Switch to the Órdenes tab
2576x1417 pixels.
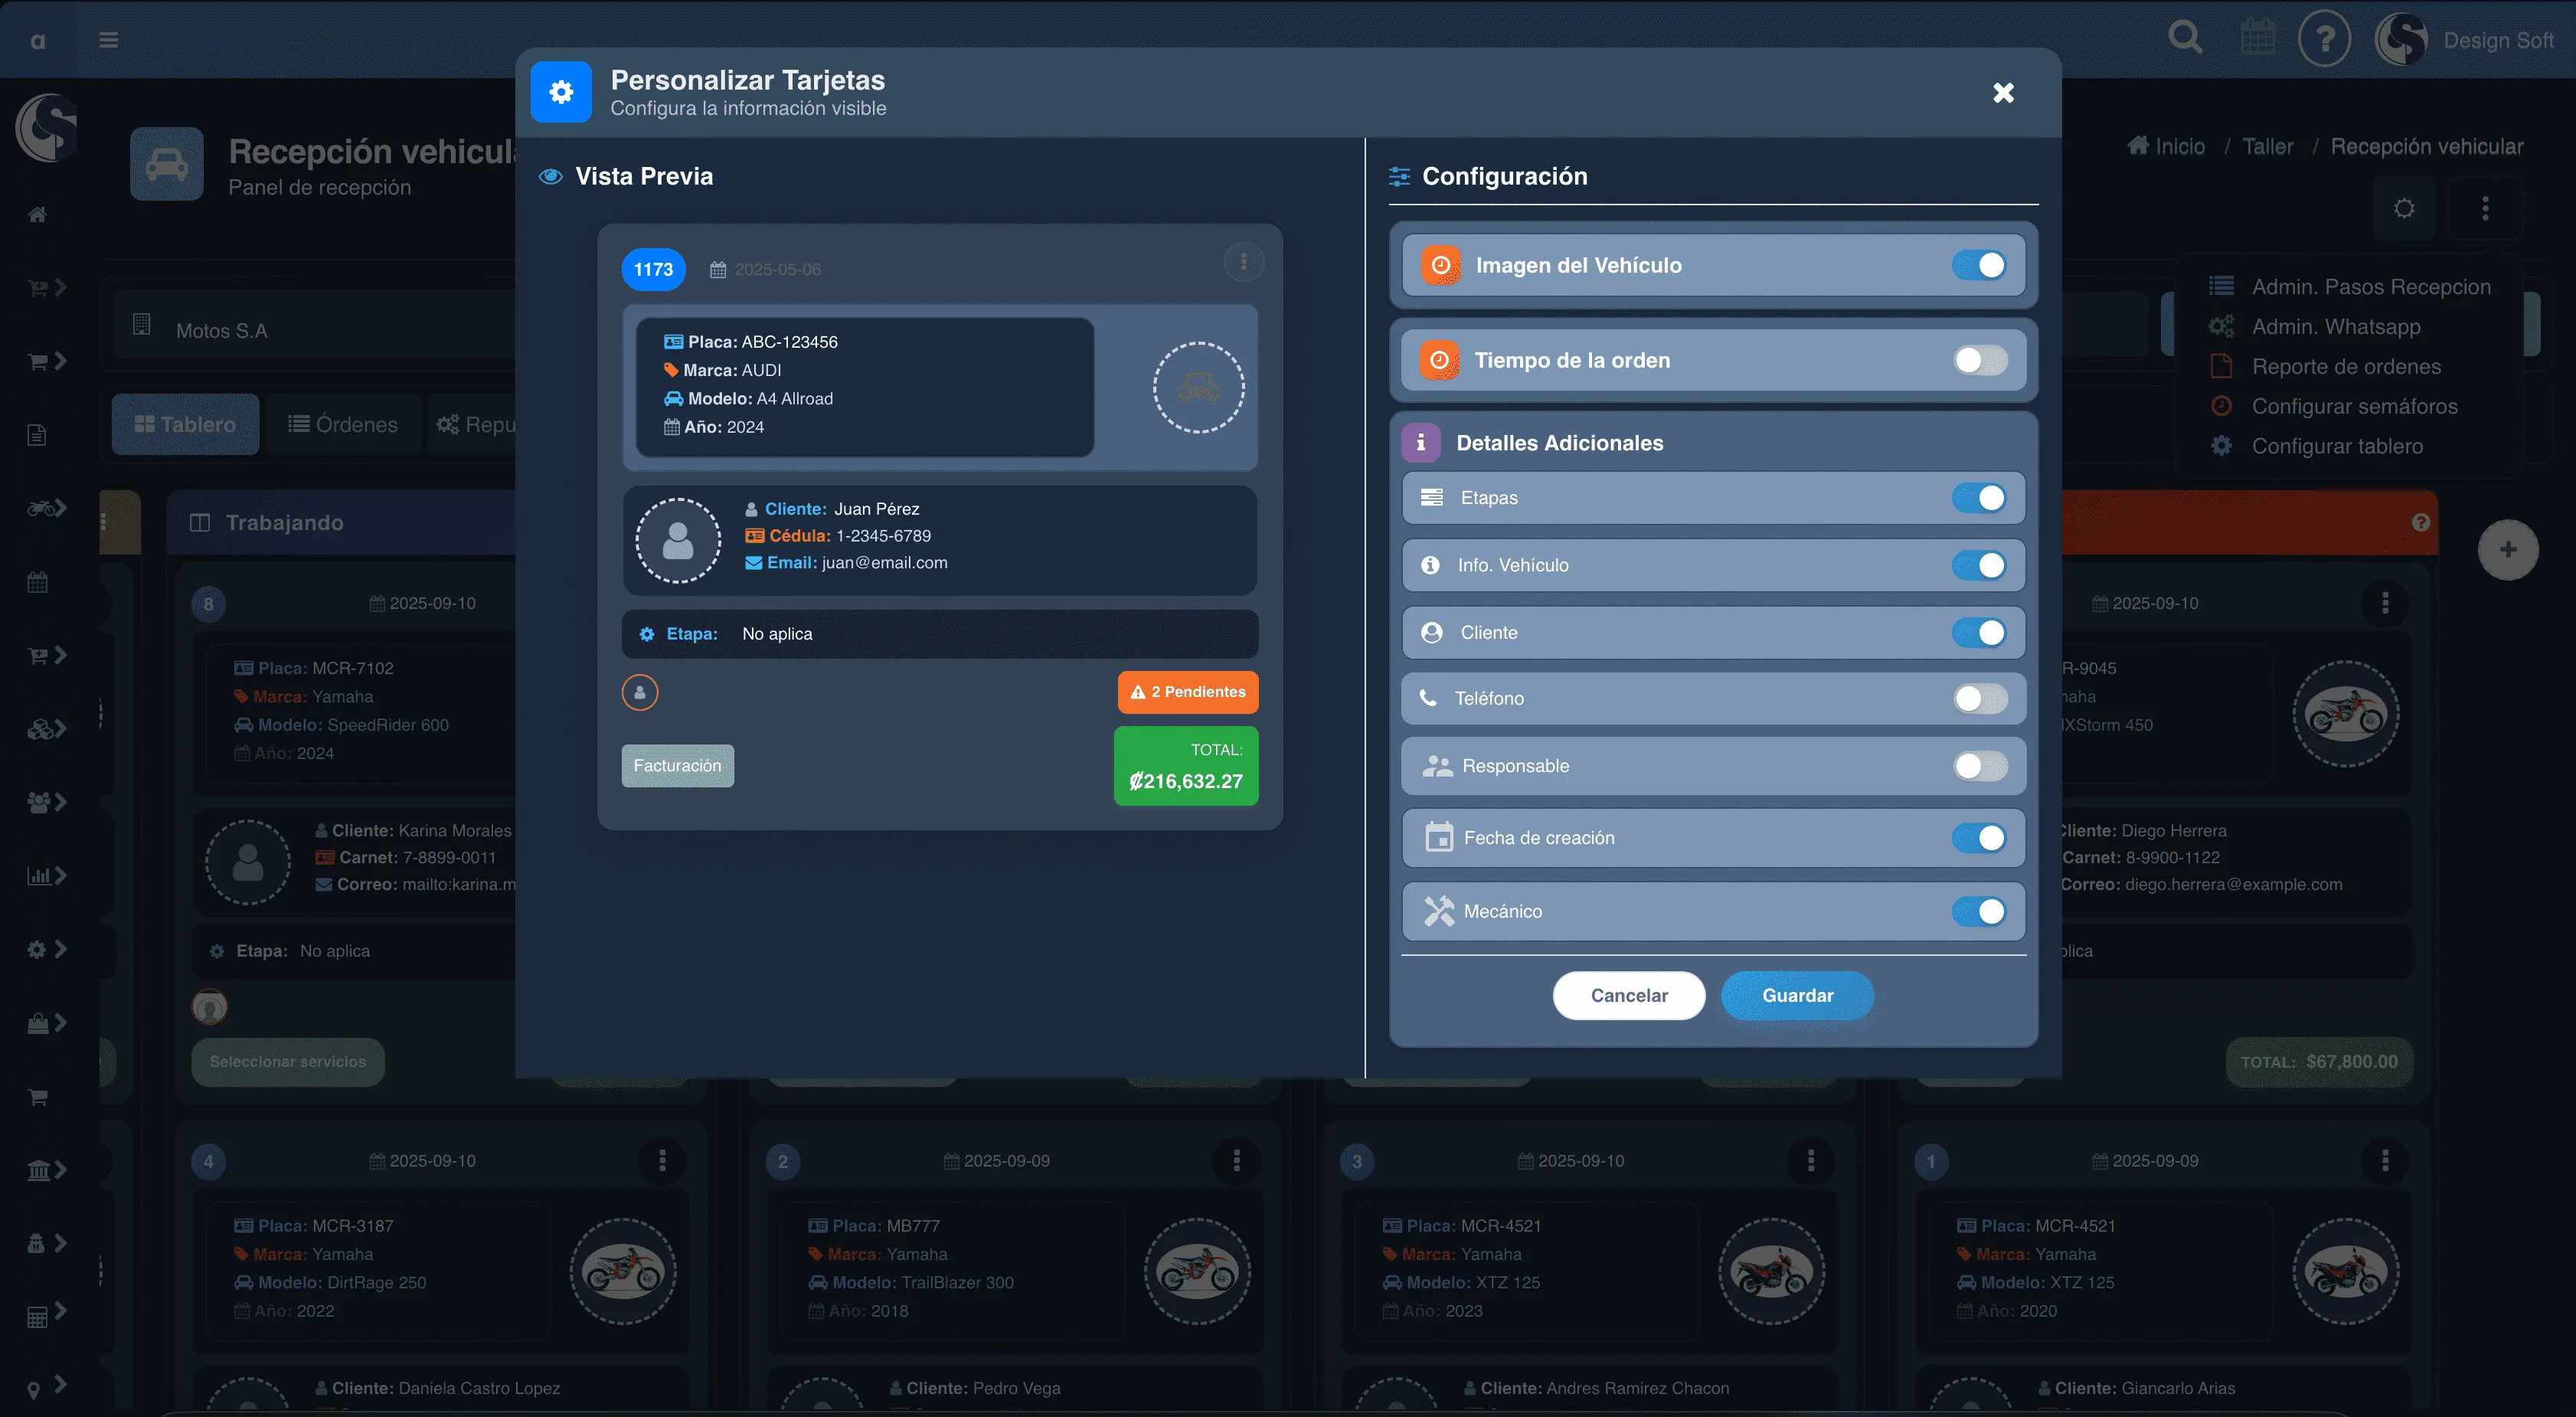coord(343,424)
